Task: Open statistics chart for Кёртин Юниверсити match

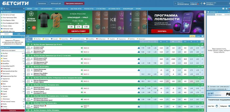Action: click(139, 81)
